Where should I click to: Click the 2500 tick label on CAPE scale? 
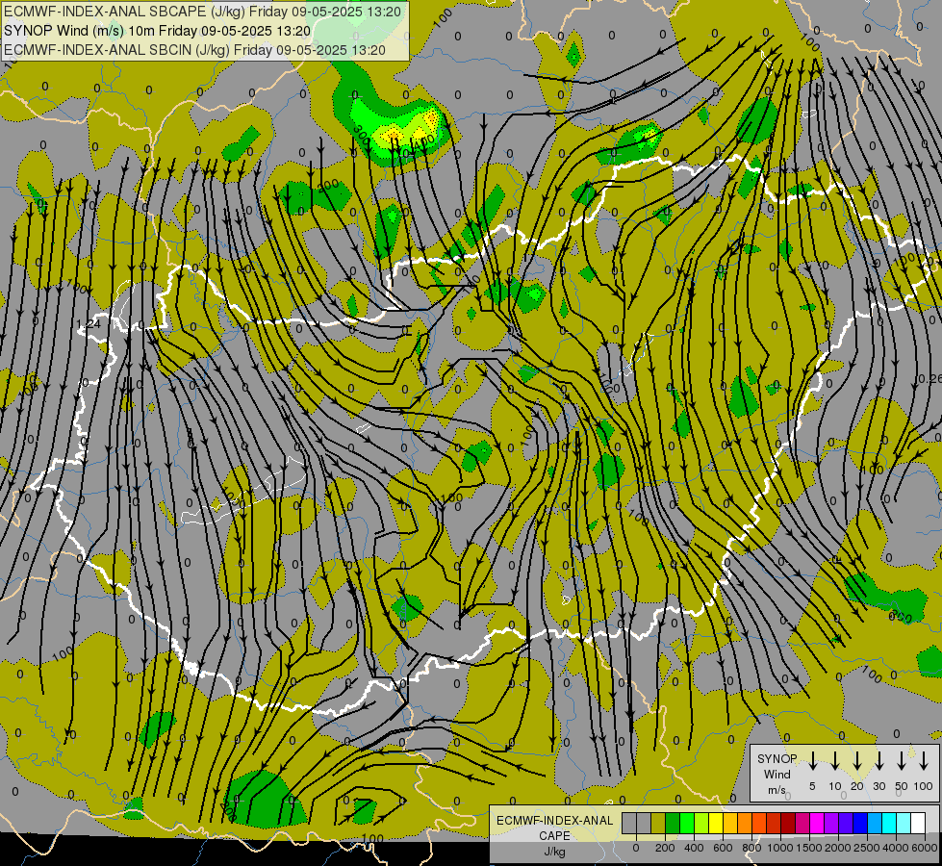(867, 848)
